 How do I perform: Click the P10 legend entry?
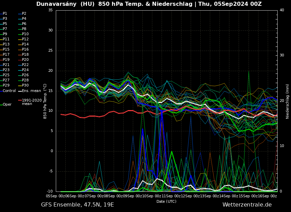25,34
